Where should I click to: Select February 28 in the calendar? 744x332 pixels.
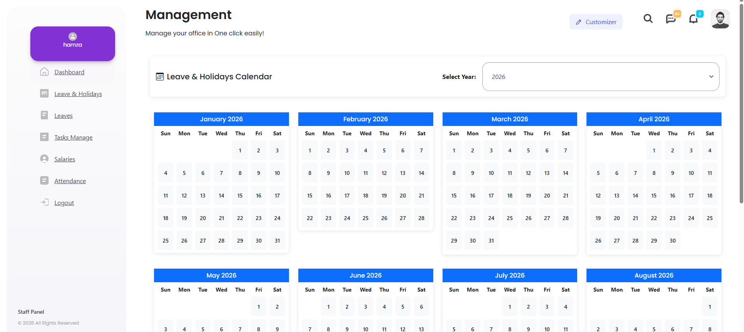tap(421, 218)
